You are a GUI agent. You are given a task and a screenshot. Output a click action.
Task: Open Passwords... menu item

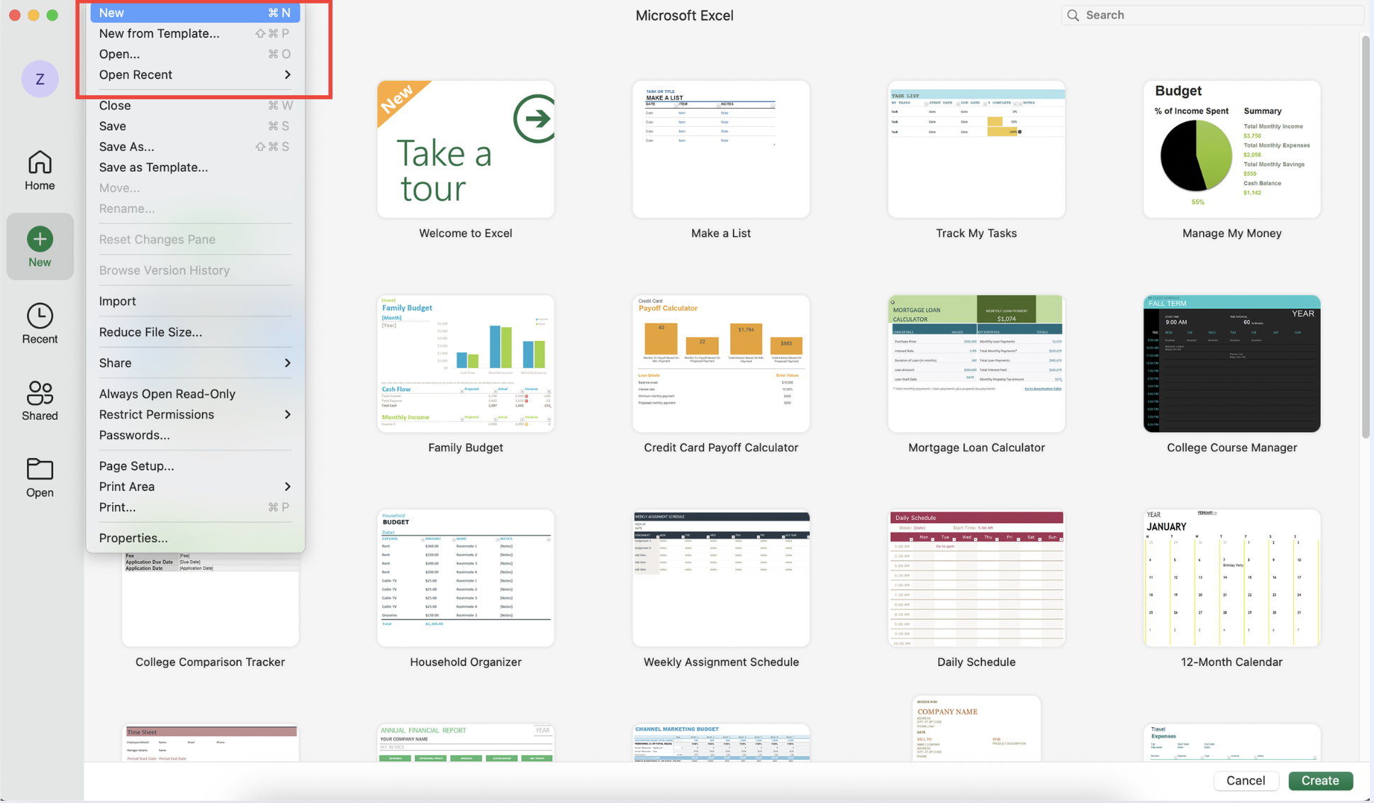[x=195, y=435]
